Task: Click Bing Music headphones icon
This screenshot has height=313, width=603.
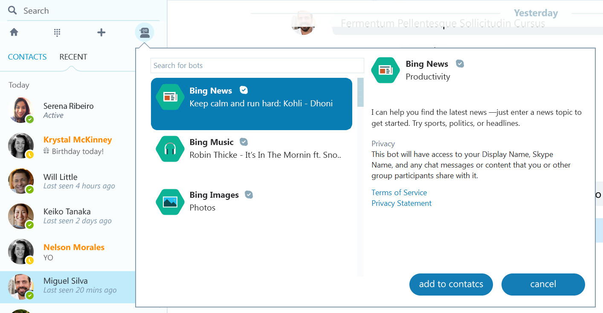Action: tap(170, 149)
